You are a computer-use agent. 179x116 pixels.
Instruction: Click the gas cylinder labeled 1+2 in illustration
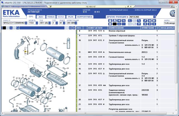55,54
